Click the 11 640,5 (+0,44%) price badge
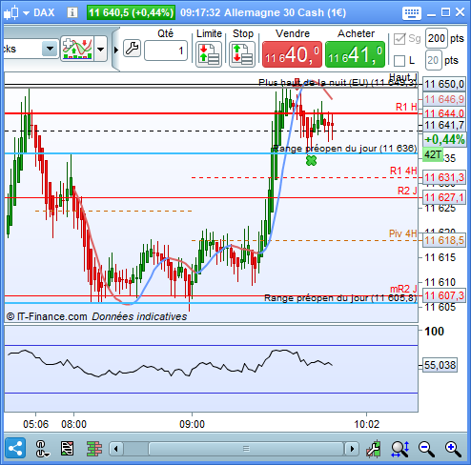 coord(131,12)
